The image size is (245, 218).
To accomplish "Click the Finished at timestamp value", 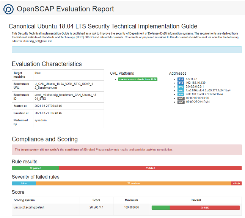I will point(48,113).
